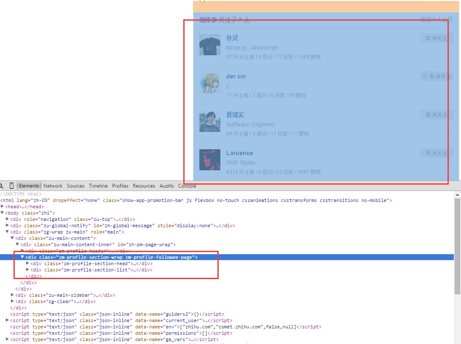461x344 pixels.
Task: Switch to the Timeline panel
Action: (98, 185)
